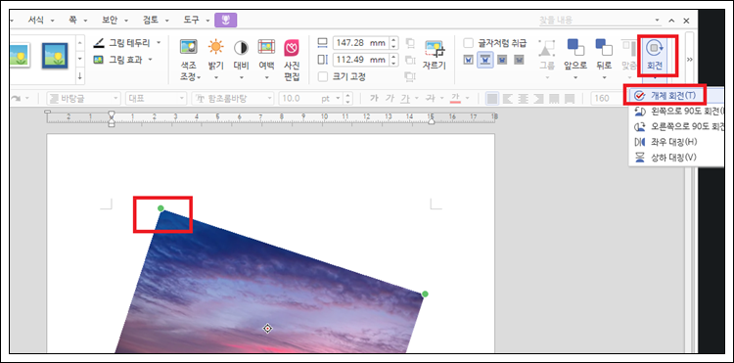The image size is (734, 363).
Task: Open the 여백 dropdown arrow
Action: click(266, 77)
